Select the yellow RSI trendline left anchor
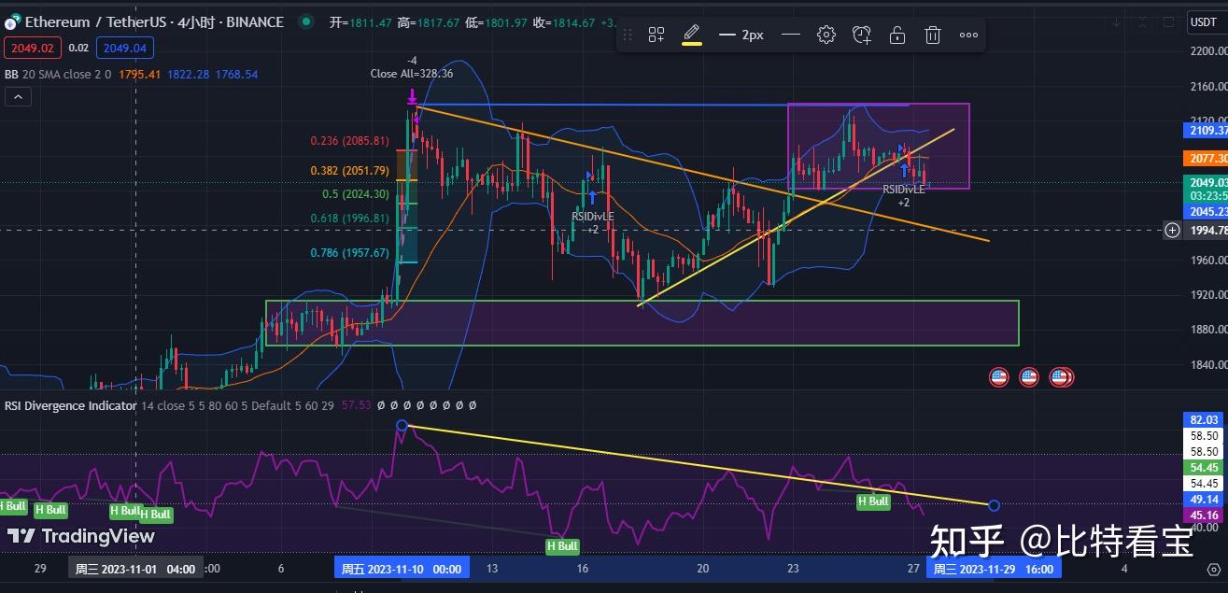The image size is (1228, 593). point(402,426)
